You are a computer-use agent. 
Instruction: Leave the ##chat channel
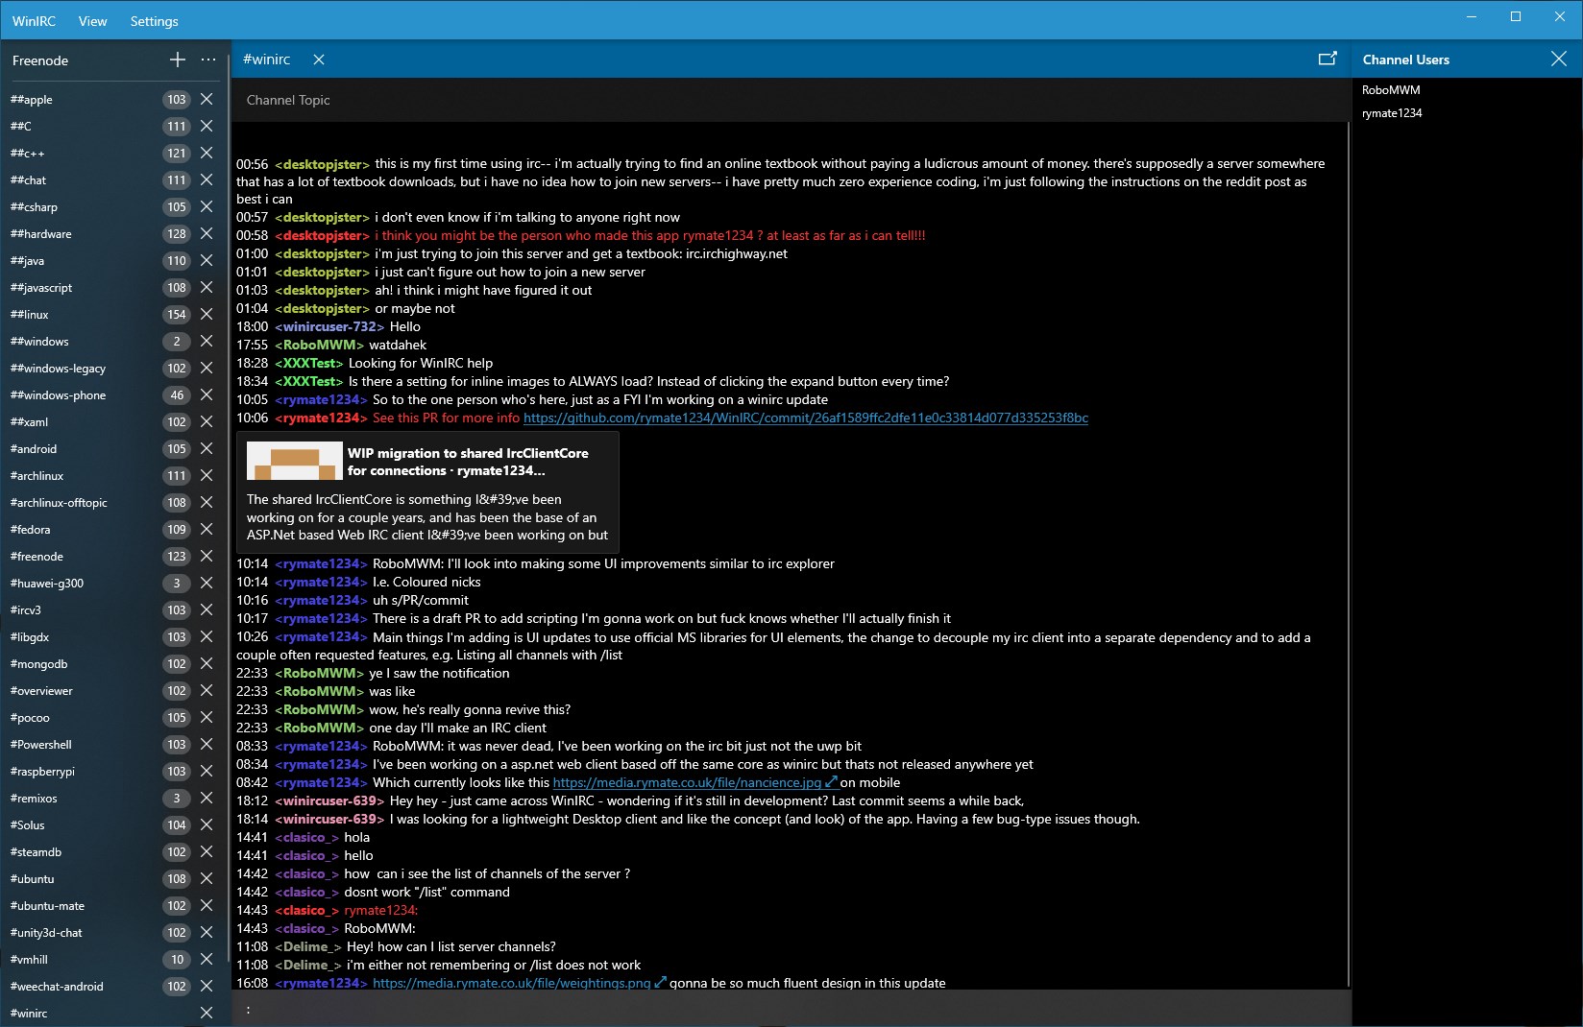point(207,179)
